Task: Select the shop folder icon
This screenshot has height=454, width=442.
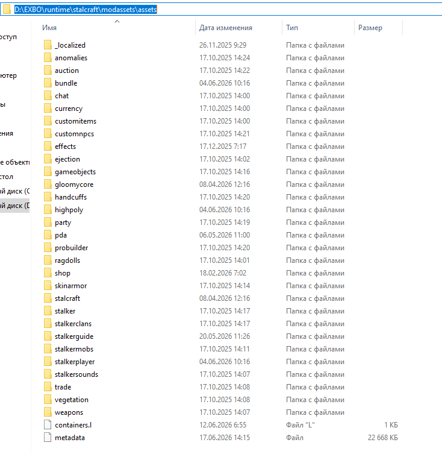Action: [48, 273]
